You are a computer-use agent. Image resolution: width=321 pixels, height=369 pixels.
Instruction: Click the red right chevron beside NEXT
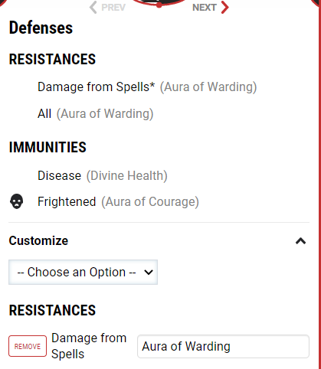(x=224, y=8)
